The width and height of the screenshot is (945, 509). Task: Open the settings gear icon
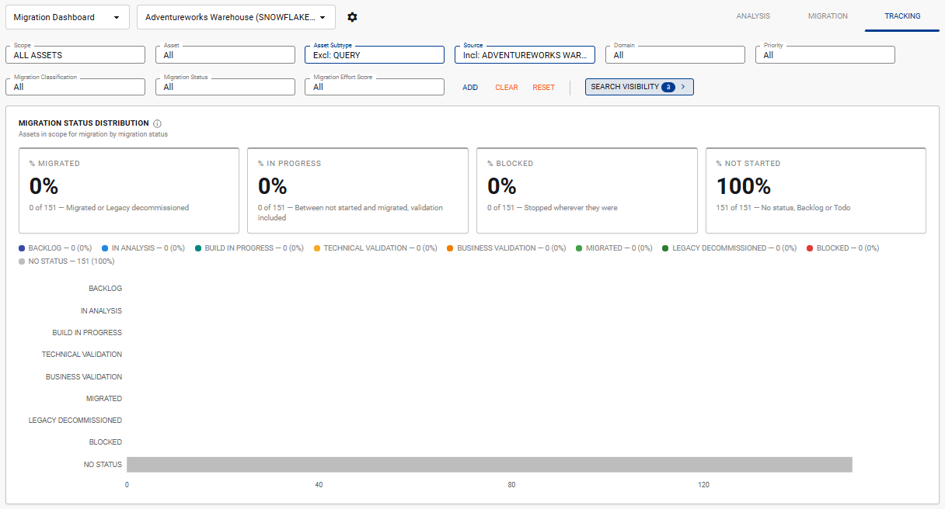(353, 17)
